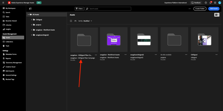Open more options for CitiSignal folder card
Viewport: 223px width, 111px height.
point(216,55)
